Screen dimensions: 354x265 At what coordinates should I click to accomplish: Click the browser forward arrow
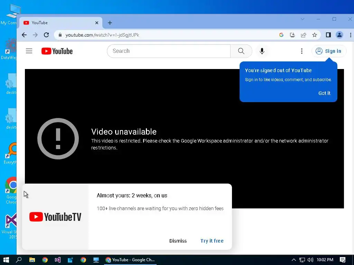[x=35, y=35]
